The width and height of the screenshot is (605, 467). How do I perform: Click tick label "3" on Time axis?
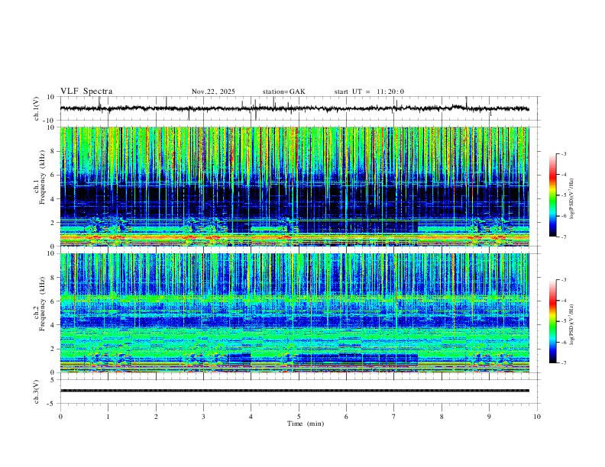pyautogui.click(x=203, y=417)
